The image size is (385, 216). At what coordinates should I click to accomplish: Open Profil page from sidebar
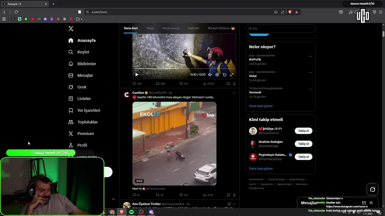[x=78, y=145]
